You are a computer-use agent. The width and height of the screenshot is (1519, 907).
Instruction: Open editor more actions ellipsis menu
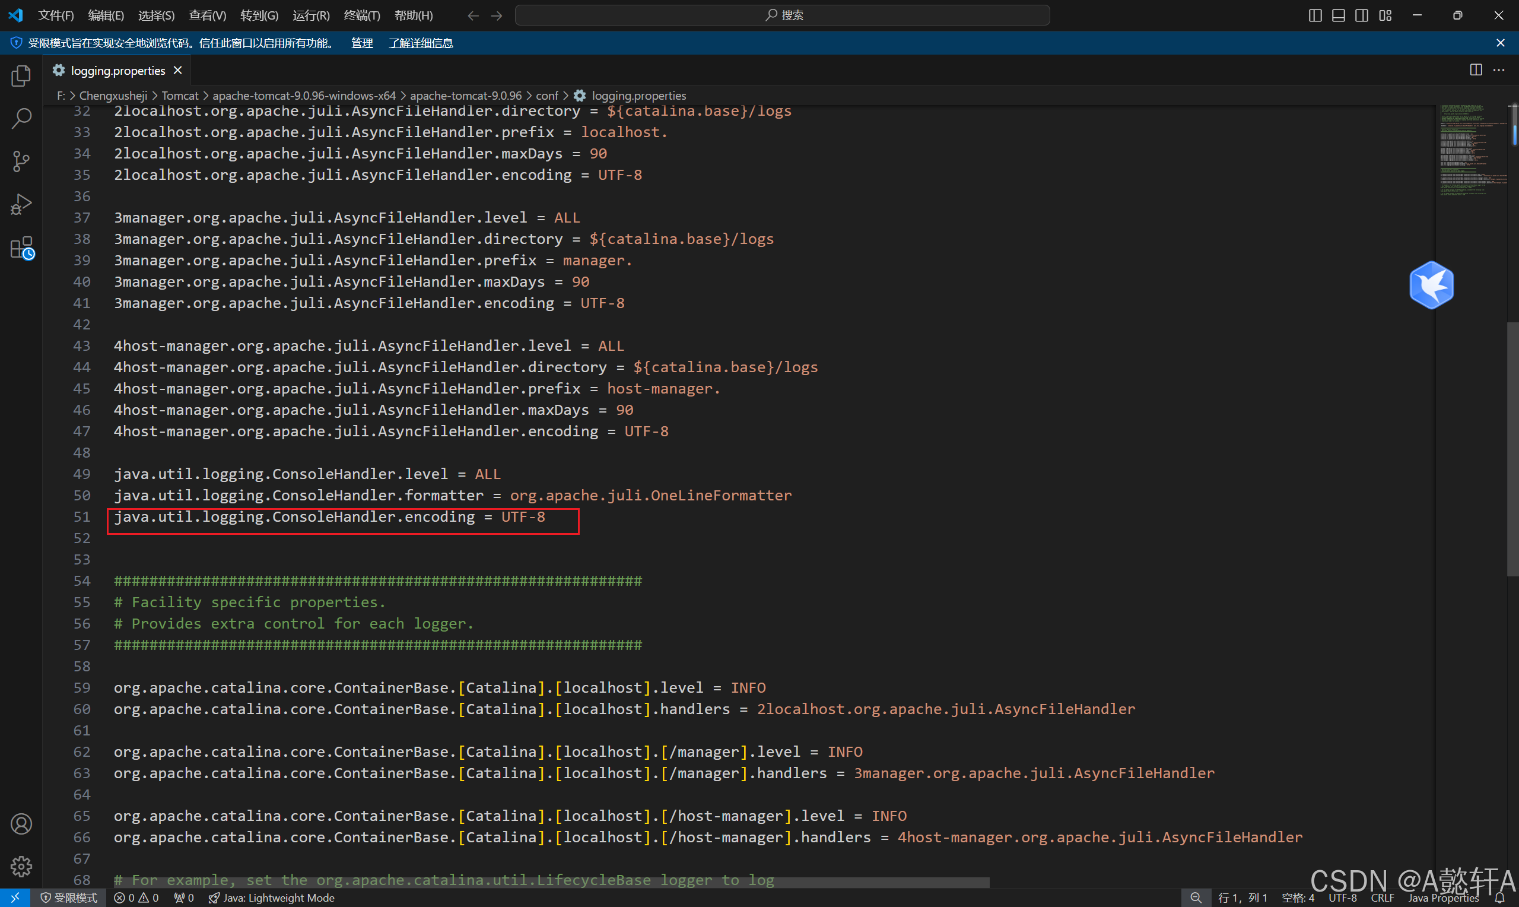[x=1499, y=69]
